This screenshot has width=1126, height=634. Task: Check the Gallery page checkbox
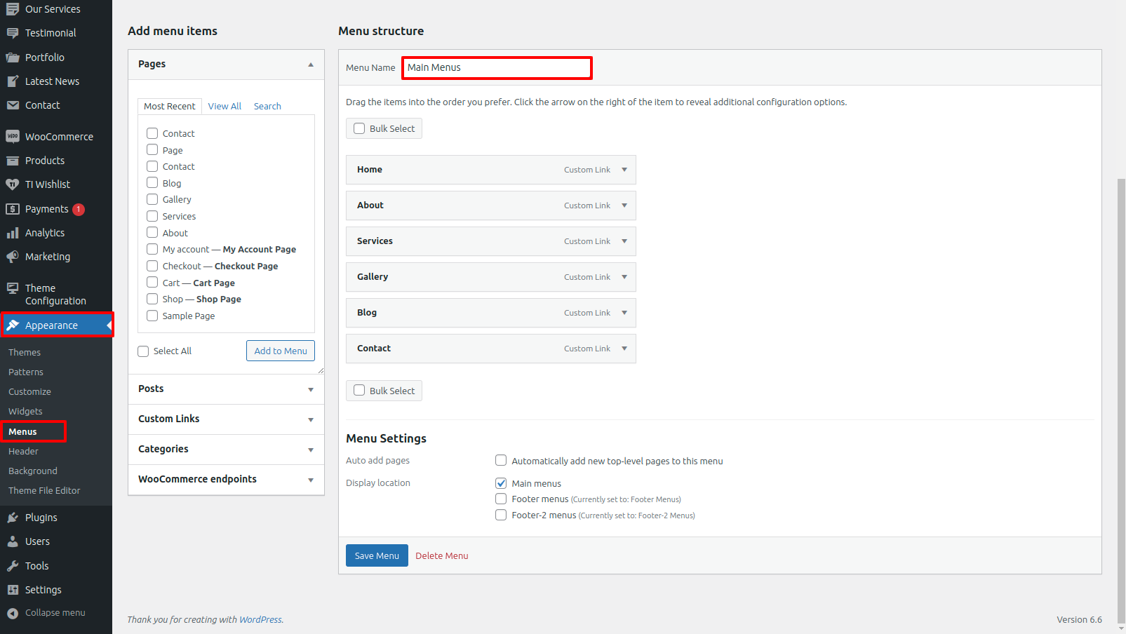(152, 199)
